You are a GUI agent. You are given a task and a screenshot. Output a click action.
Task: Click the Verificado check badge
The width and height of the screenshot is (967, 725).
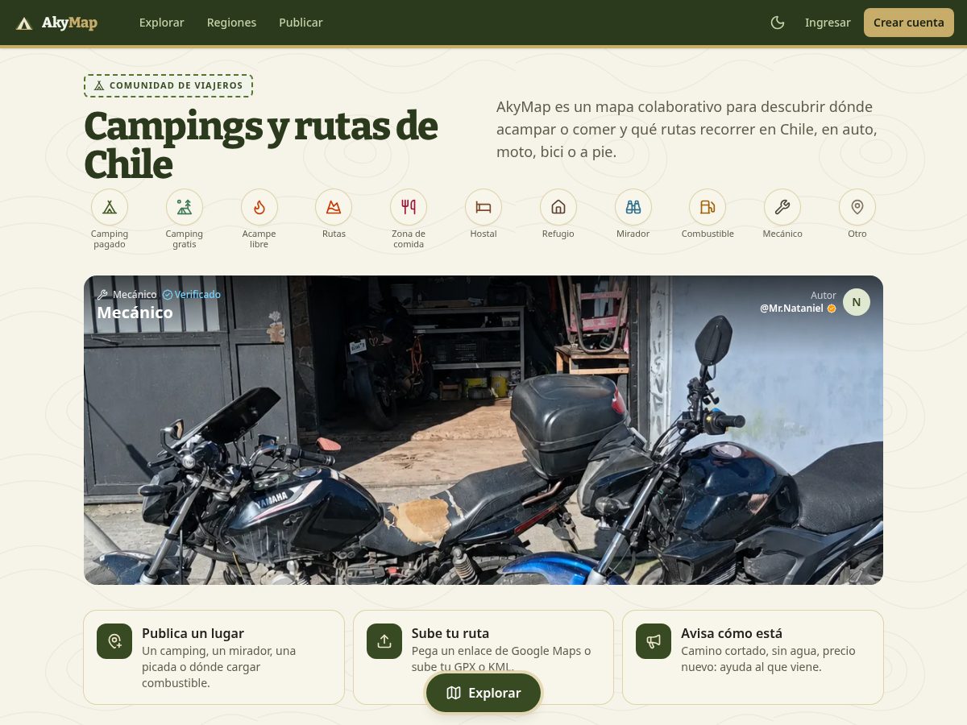click(x=192, y=295)
